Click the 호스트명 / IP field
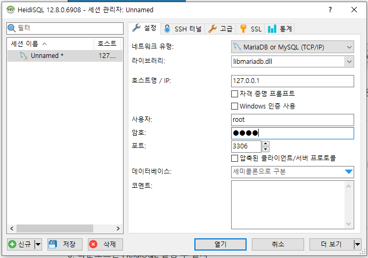This screenshot has width=368, height=258. [x=292, y=81]
